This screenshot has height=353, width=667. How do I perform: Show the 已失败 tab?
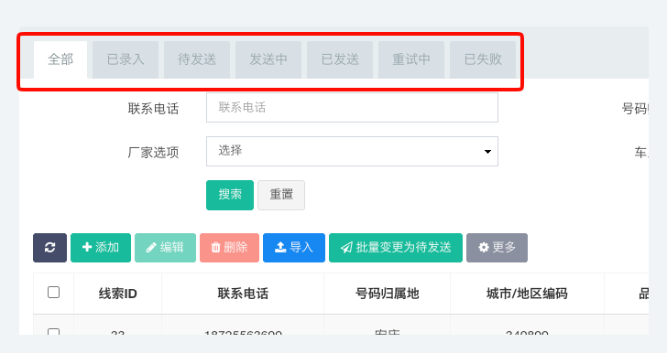pos(483,59)
